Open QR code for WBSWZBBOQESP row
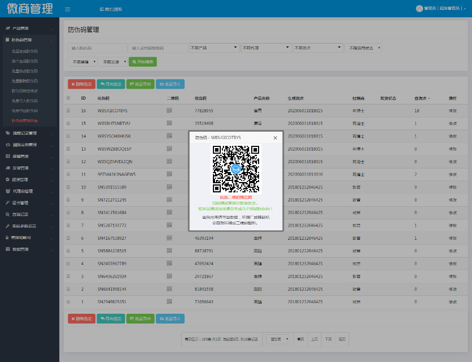 (169, 149)
